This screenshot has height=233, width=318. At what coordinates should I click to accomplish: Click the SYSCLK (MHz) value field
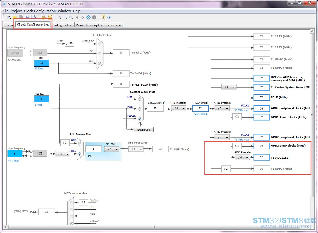[155, 108]
